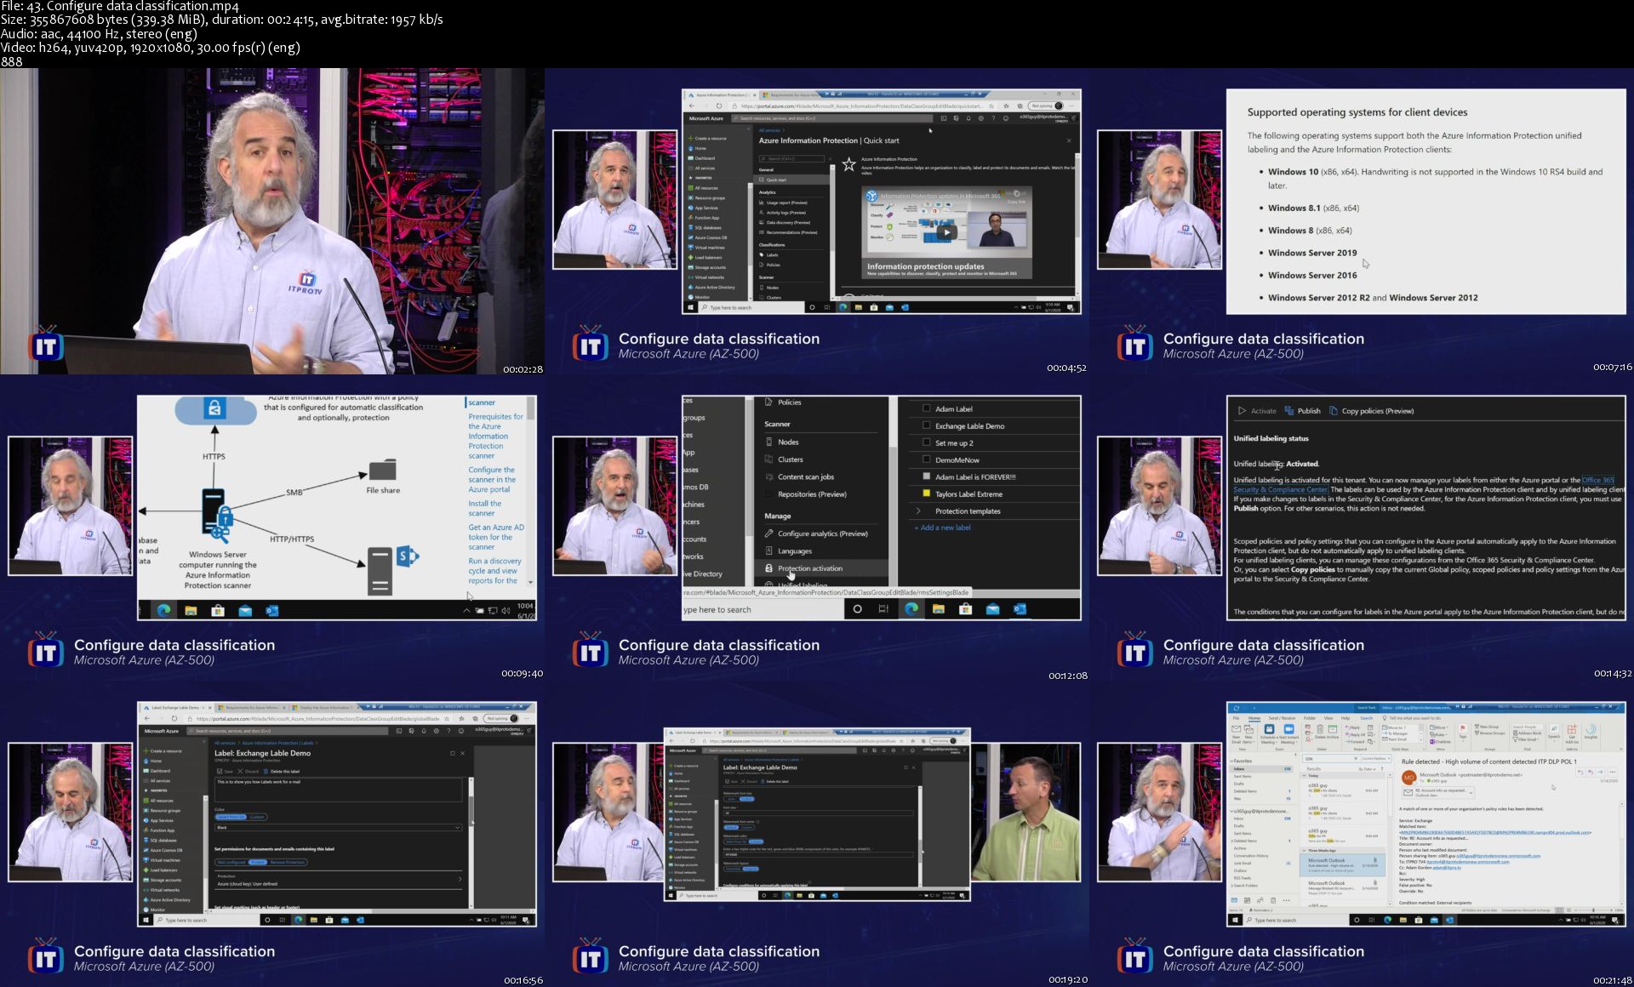Click yellow swatch beside Taylors Label Extreme
Image resolution: width=1634 pixels, height=987 pixels.
pyautogui.click(x=926, y=493)
